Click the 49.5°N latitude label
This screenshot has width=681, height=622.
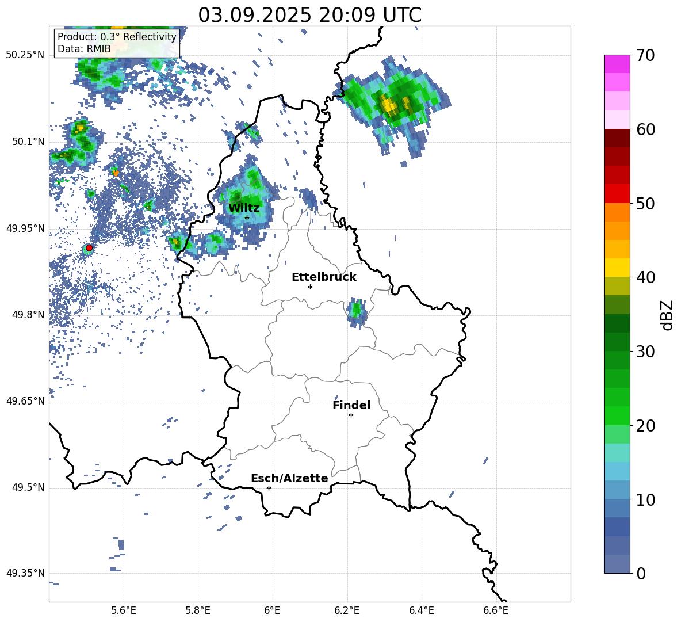point(28,487)
